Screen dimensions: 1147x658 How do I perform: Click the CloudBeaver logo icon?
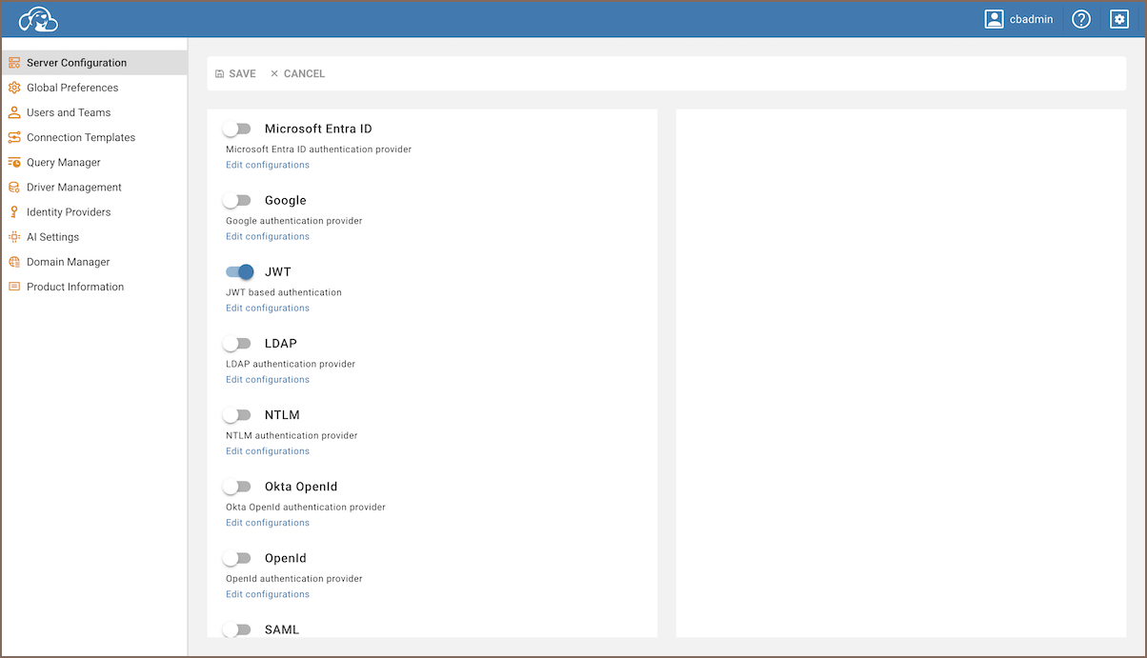39,19
